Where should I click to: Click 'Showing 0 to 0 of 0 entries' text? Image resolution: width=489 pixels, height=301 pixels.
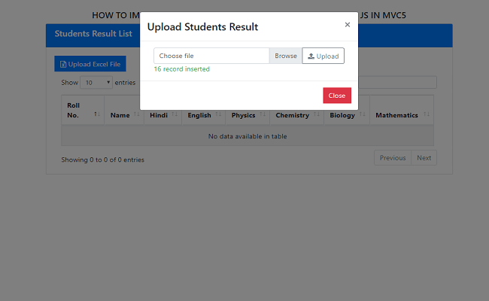click(102, 160)
